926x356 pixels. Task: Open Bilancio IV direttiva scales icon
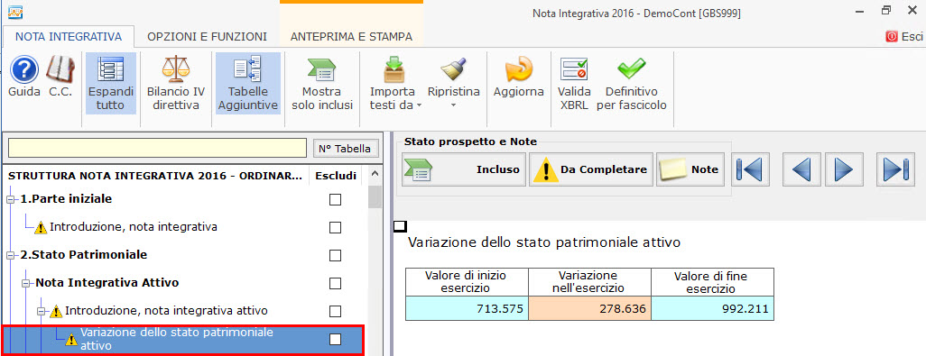(x=175, y=83)
